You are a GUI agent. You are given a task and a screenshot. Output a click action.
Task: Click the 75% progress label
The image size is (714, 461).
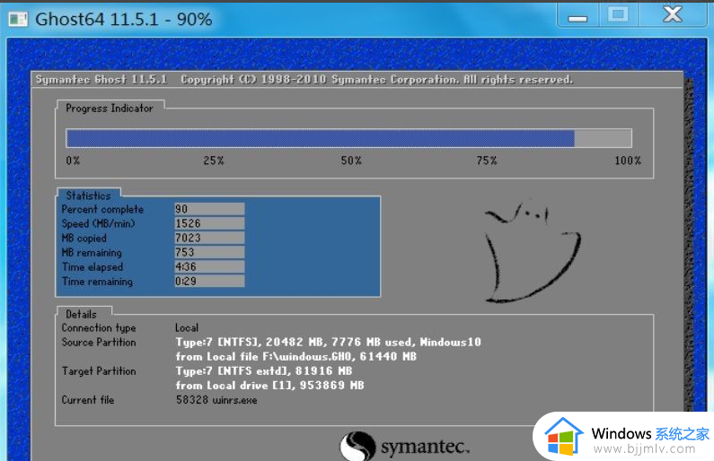pyautogui.click(x=487, y=161)
